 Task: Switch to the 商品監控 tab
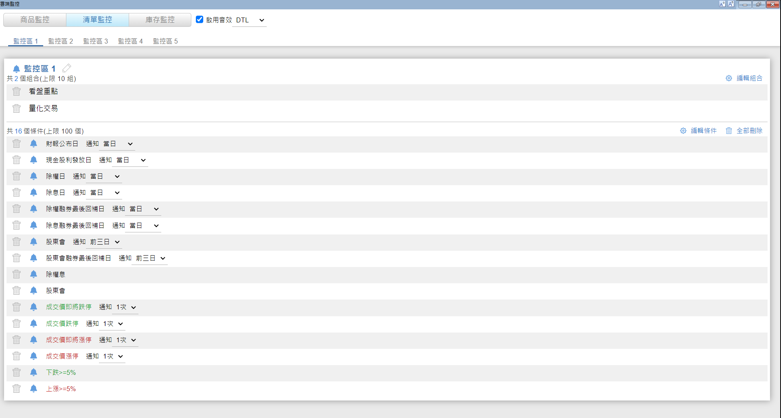point(35,20)
